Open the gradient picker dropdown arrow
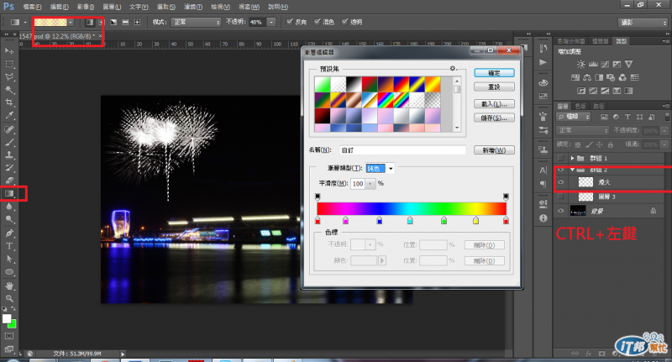Screen dimensions: 672x362 pos(71,23)
